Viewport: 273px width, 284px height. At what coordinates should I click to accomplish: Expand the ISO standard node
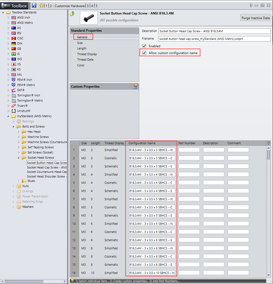tap(8, 59)
